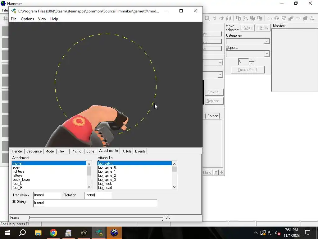Show hidden system tray icons

pos(256,233)
